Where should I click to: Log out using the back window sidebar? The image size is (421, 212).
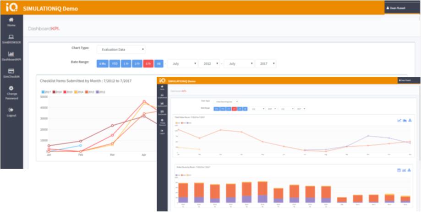(x=11, y=112)
